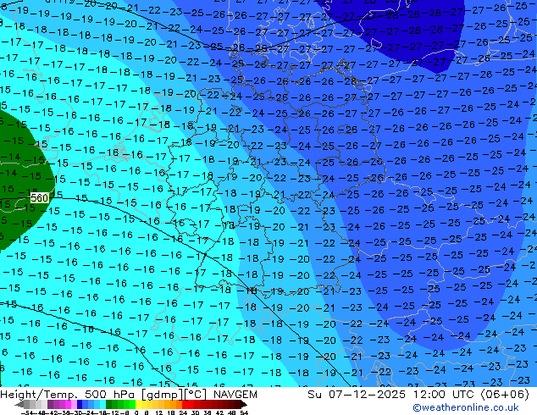
Task: Click the '(06+06)' forecast run label
Action: tap(505, 395)
